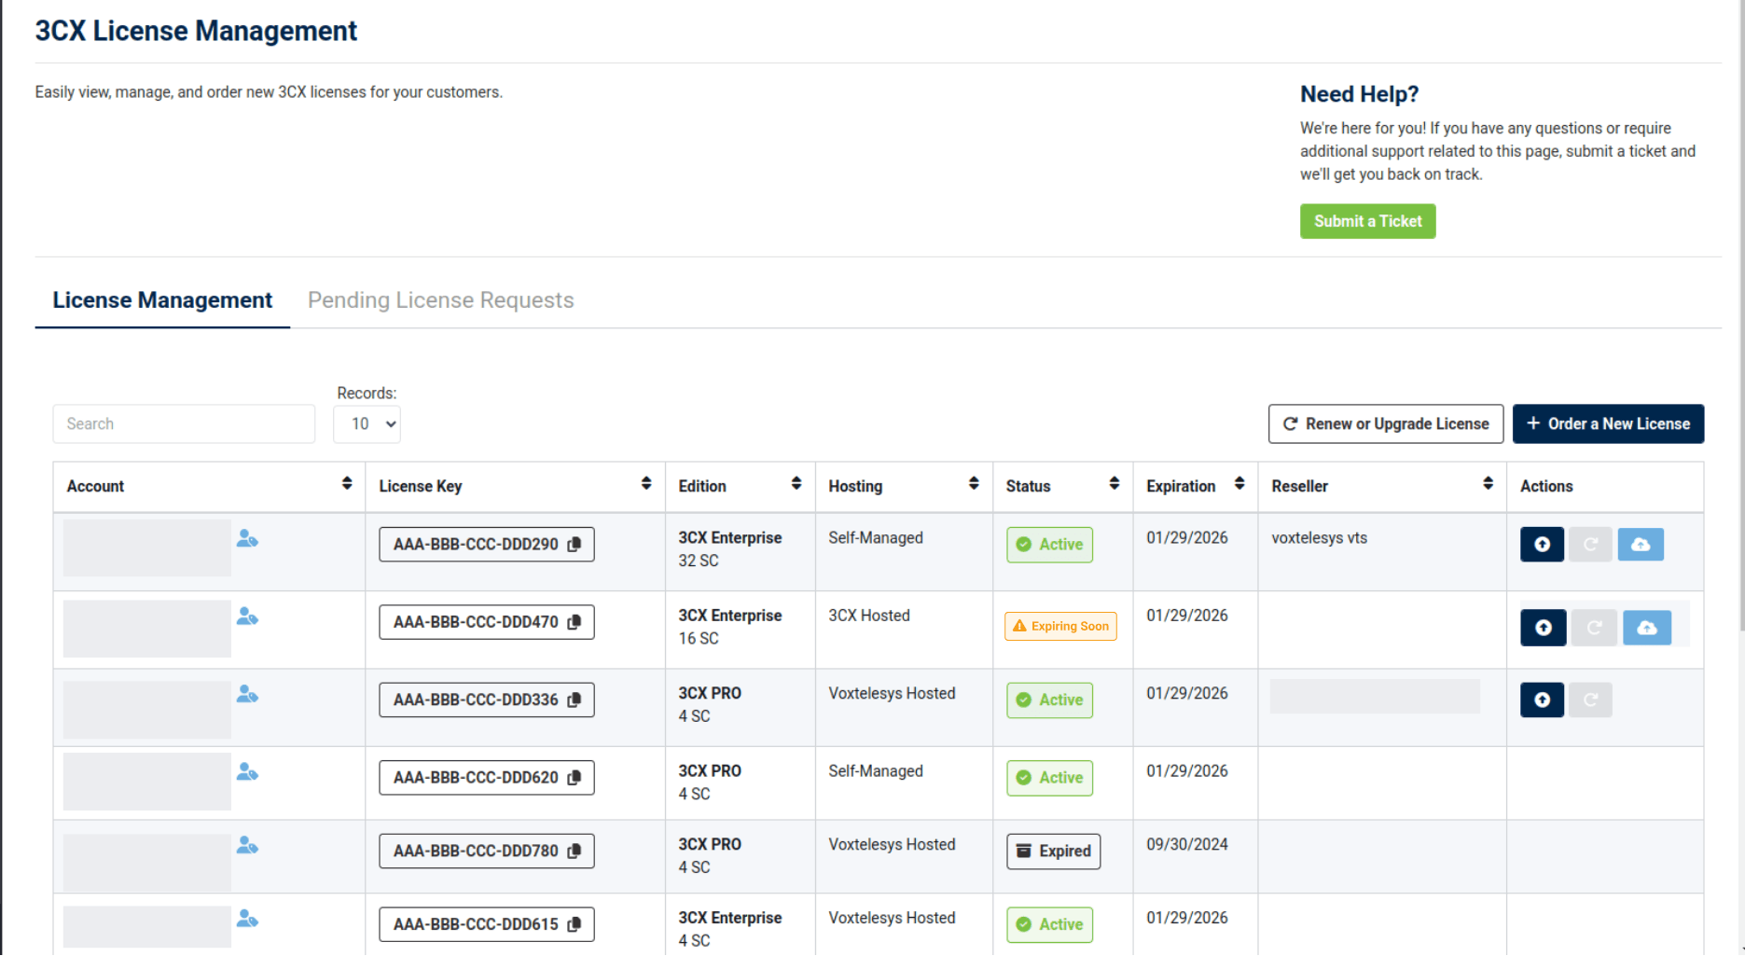Click upgrade arrow action for Expiring Soon row
The height and width of the screenshot is (956, 1745).
click(1544, 628)
